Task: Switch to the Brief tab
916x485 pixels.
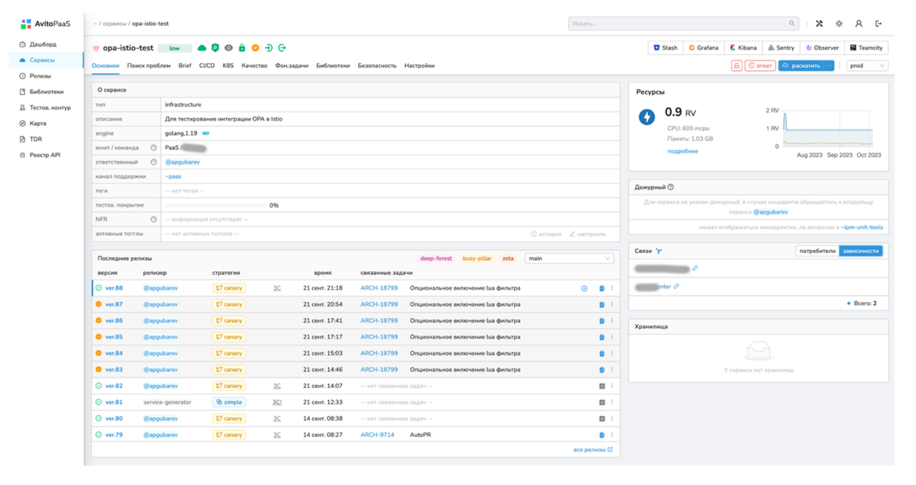Action: coord(185,66)
